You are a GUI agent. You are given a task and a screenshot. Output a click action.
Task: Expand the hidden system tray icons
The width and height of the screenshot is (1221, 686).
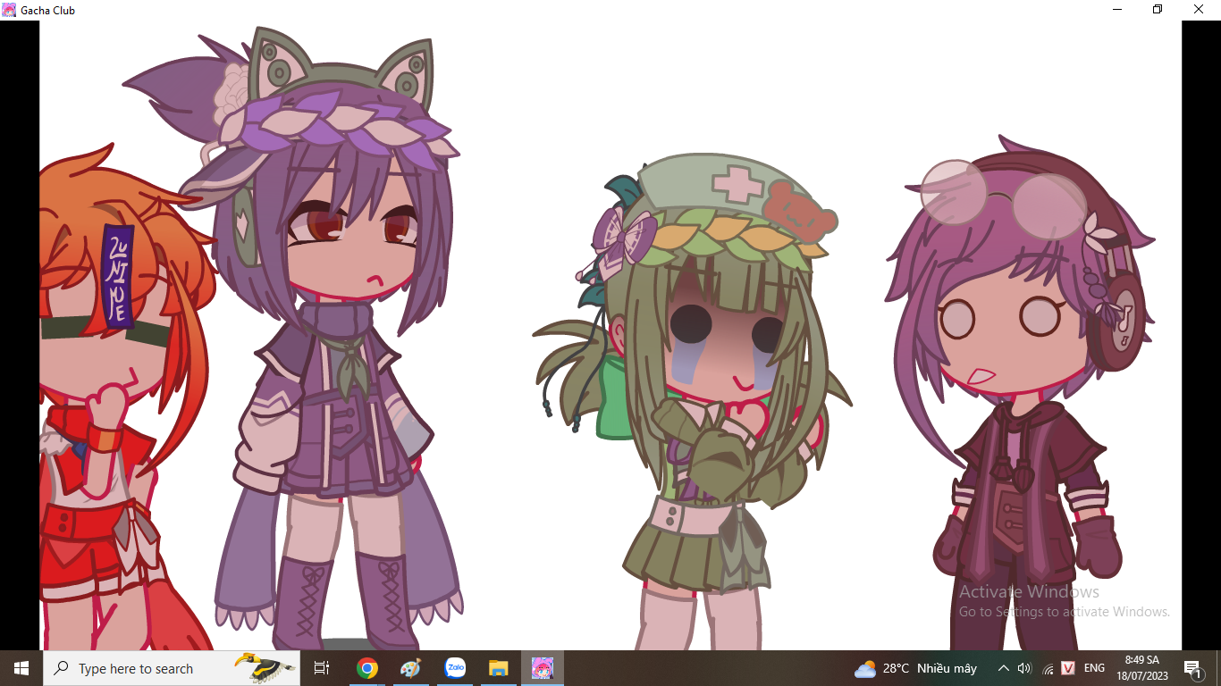pos(1003,668)
